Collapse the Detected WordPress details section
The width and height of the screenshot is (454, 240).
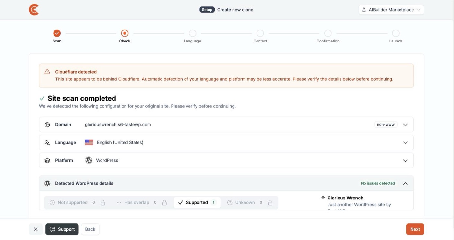405,183
